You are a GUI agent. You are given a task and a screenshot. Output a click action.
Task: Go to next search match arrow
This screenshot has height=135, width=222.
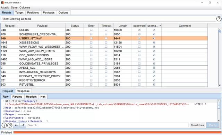coord(23,125)
